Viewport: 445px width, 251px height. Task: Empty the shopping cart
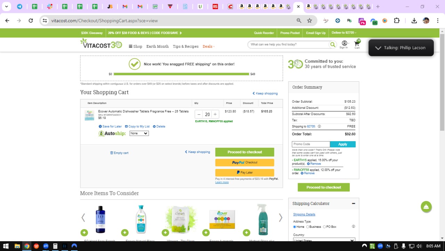[119, 153]
